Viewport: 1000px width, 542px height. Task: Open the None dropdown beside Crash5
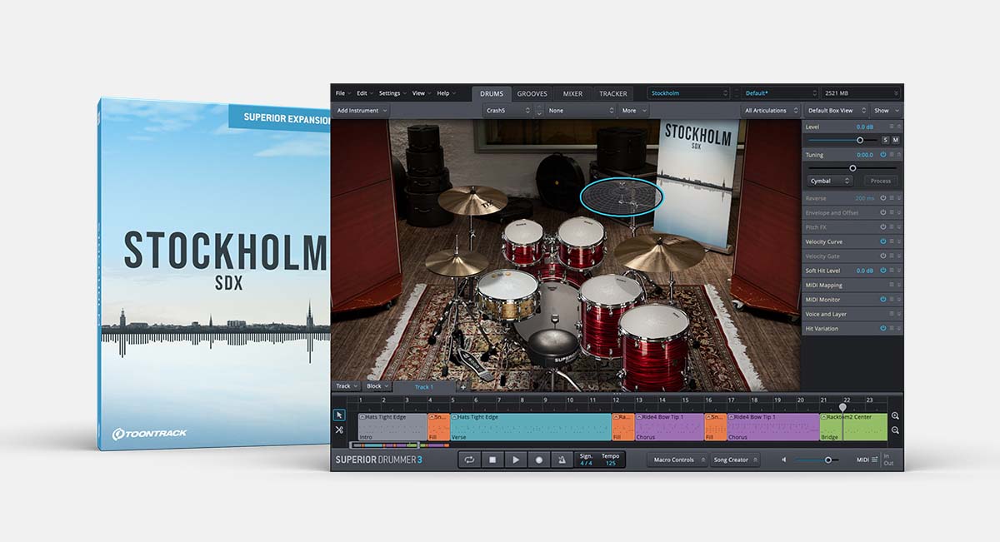[581, 110]
